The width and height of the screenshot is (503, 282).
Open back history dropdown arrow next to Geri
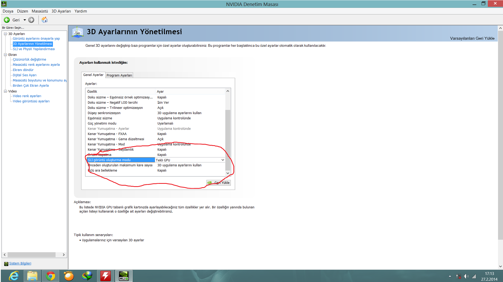tap(25, 20)
